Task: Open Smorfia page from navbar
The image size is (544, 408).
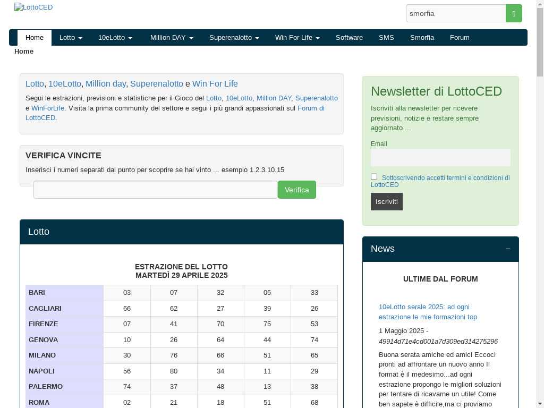Action: click(x=422, y=38)
